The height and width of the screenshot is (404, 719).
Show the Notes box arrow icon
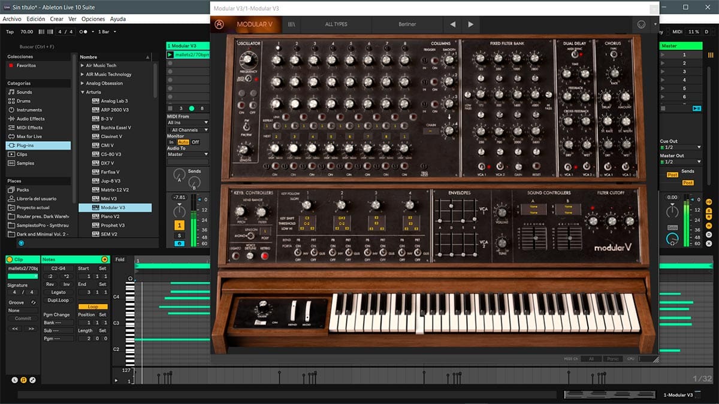[x=105, y=259]
